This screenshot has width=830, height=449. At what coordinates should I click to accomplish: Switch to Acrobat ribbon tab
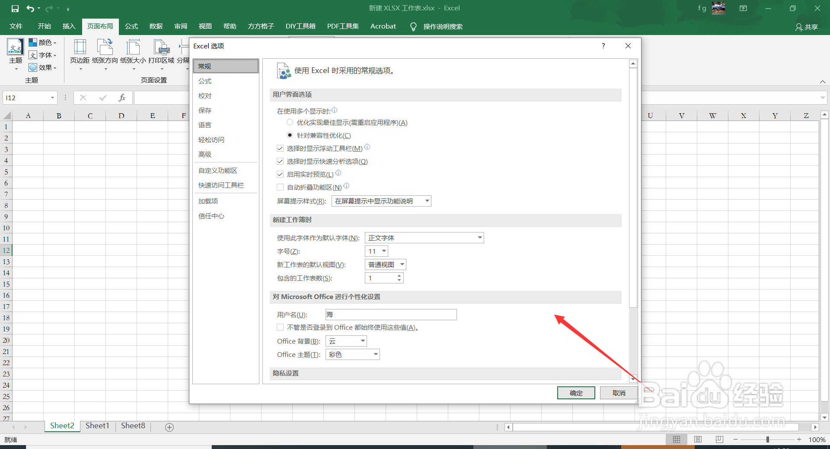383,26
